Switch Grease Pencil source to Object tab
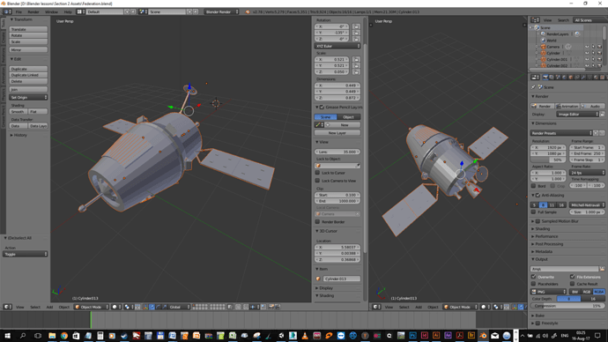This screenshot has width=608, height=342. click(x=348, y=116)
